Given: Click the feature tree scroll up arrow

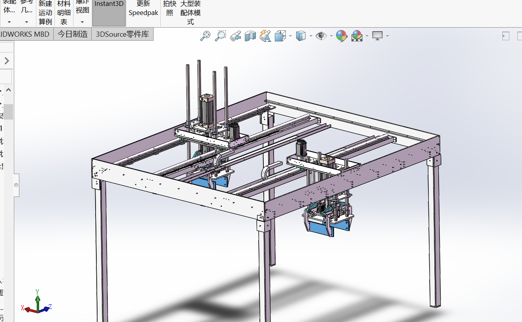Looking at the screenshot, I should coord(8,90).
